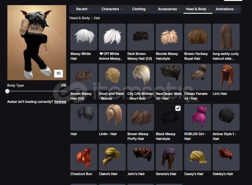Expand the Recent dropdown chevron

(x=90, y=9)
